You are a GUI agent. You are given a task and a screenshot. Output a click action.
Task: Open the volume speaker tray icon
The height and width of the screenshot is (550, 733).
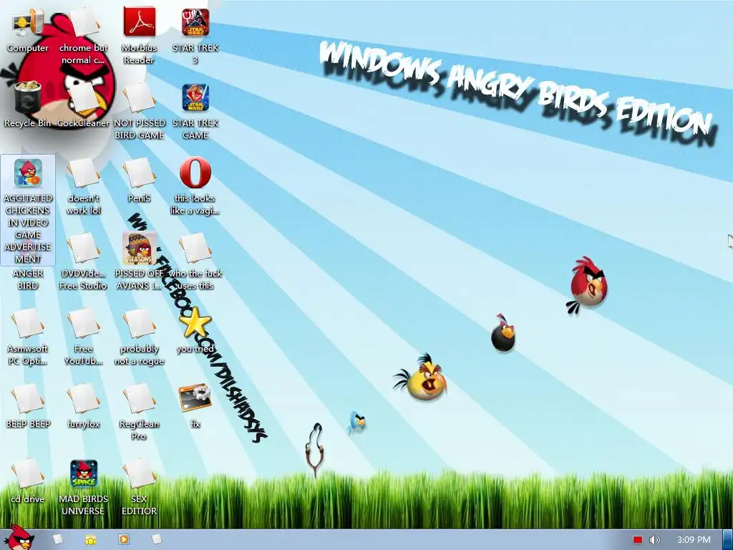(654, 540)
